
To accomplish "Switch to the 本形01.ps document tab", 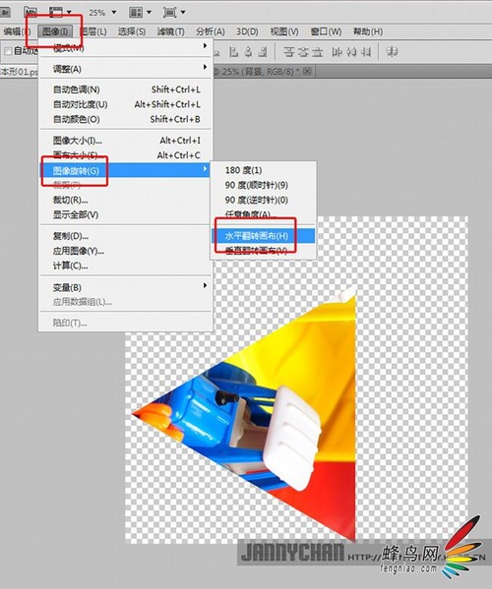I will 19,72.
